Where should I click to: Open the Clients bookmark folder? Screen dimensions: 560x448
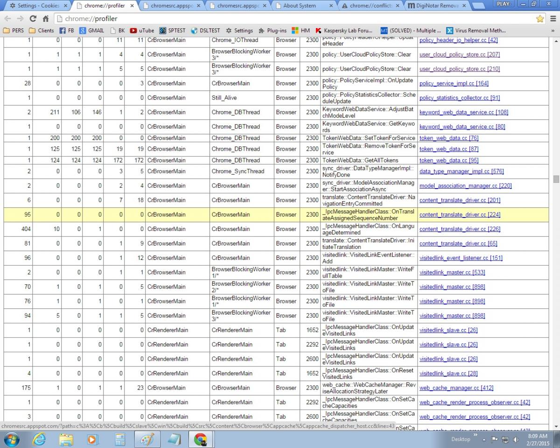(x=42, y=30)
